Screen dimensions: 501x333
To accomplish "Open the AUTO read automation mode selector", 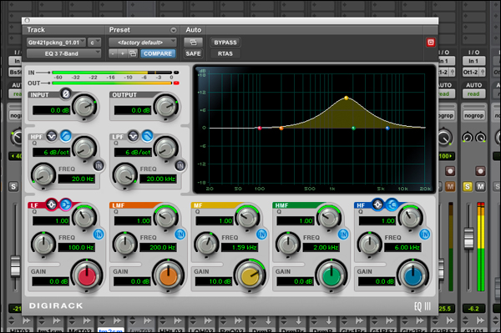I will point(473,93).
